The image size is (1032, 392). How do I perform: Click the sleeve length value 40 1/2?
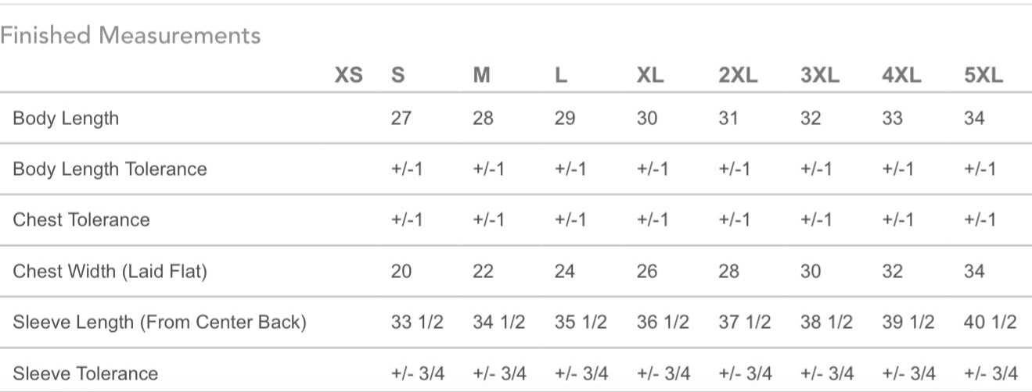coord(990,323)
